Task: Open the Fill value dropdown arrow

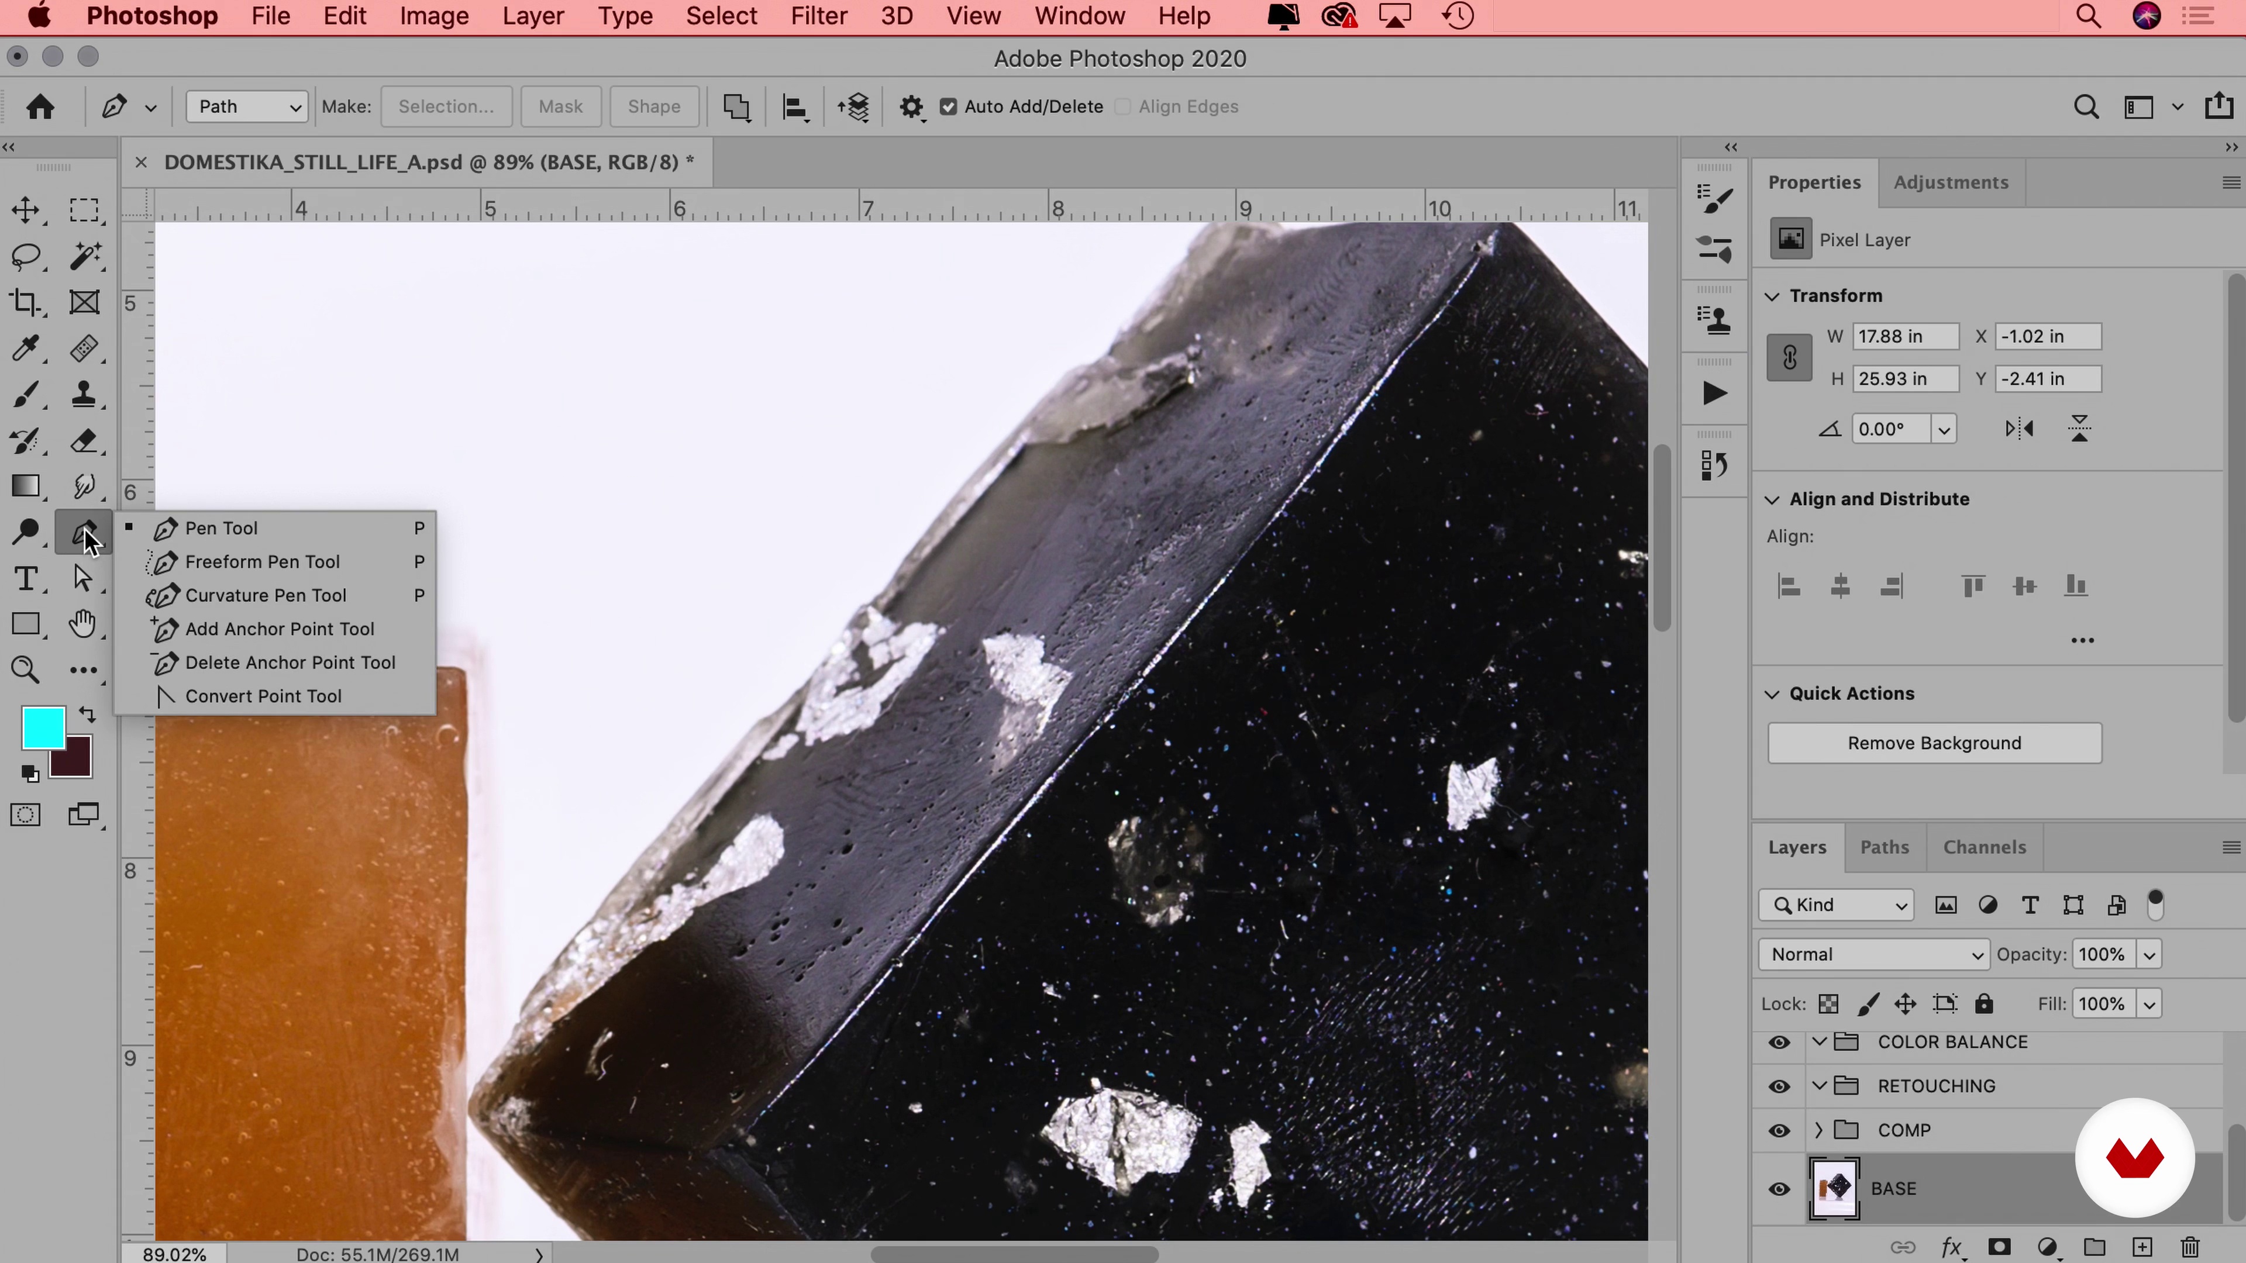Action: [2149, 1004]
